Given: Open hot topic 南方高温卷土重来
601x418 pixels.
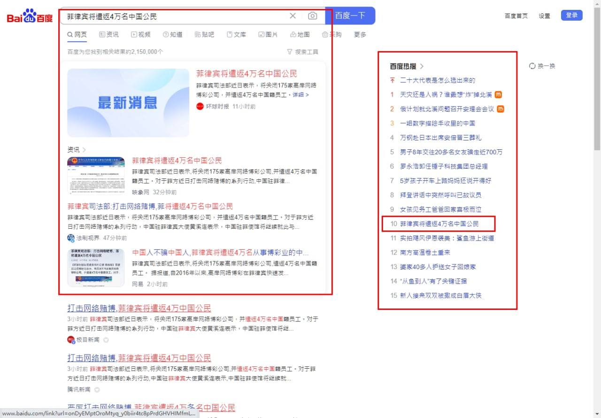Looking at the screenshot, I should pyautogui.click(x=425, y=252).
